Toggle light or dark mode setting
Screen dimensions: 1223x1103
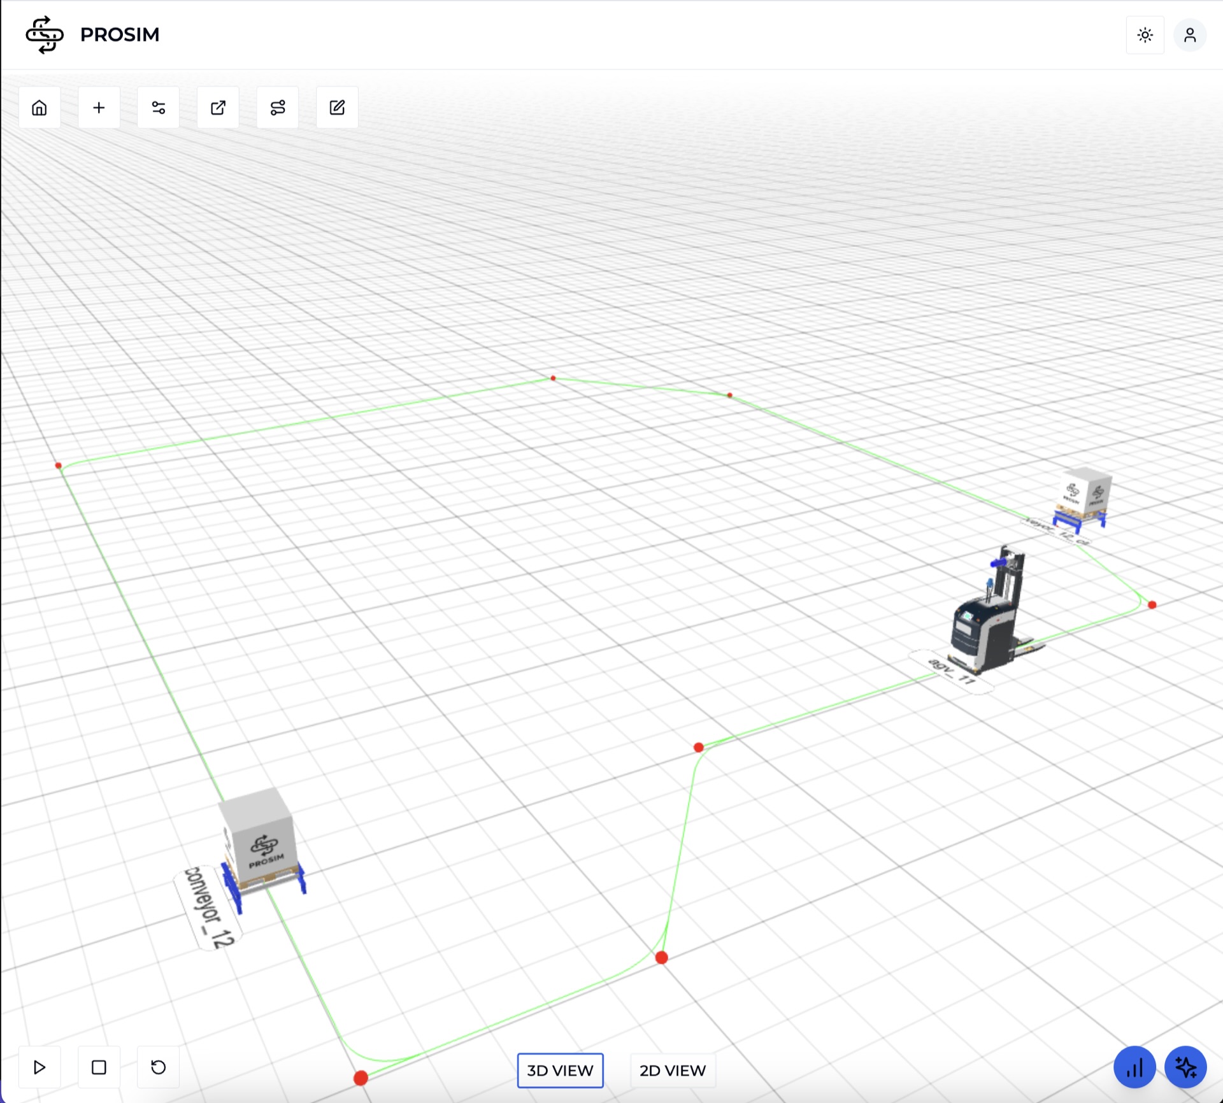point(1143,35)
